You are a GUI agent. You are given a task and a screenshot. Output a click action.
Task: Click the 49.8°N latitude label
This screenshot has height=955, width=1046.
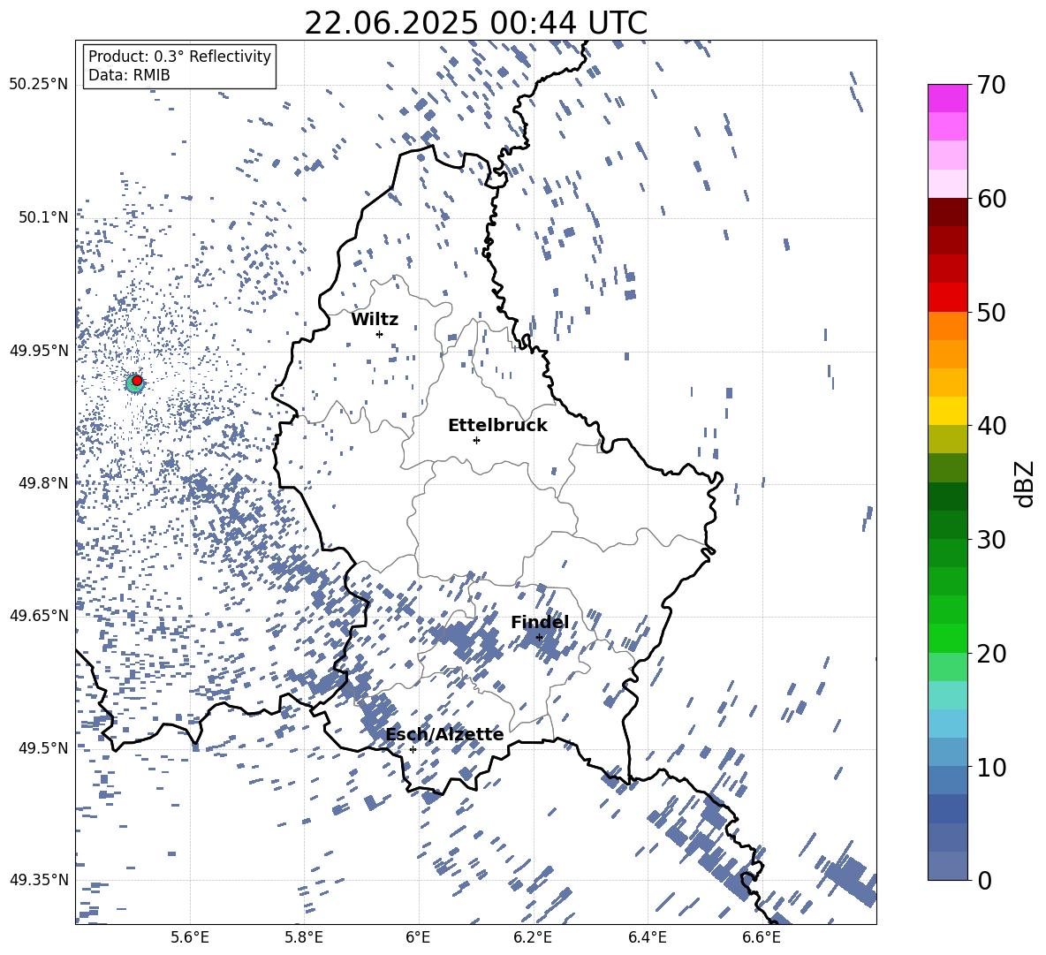44,483
